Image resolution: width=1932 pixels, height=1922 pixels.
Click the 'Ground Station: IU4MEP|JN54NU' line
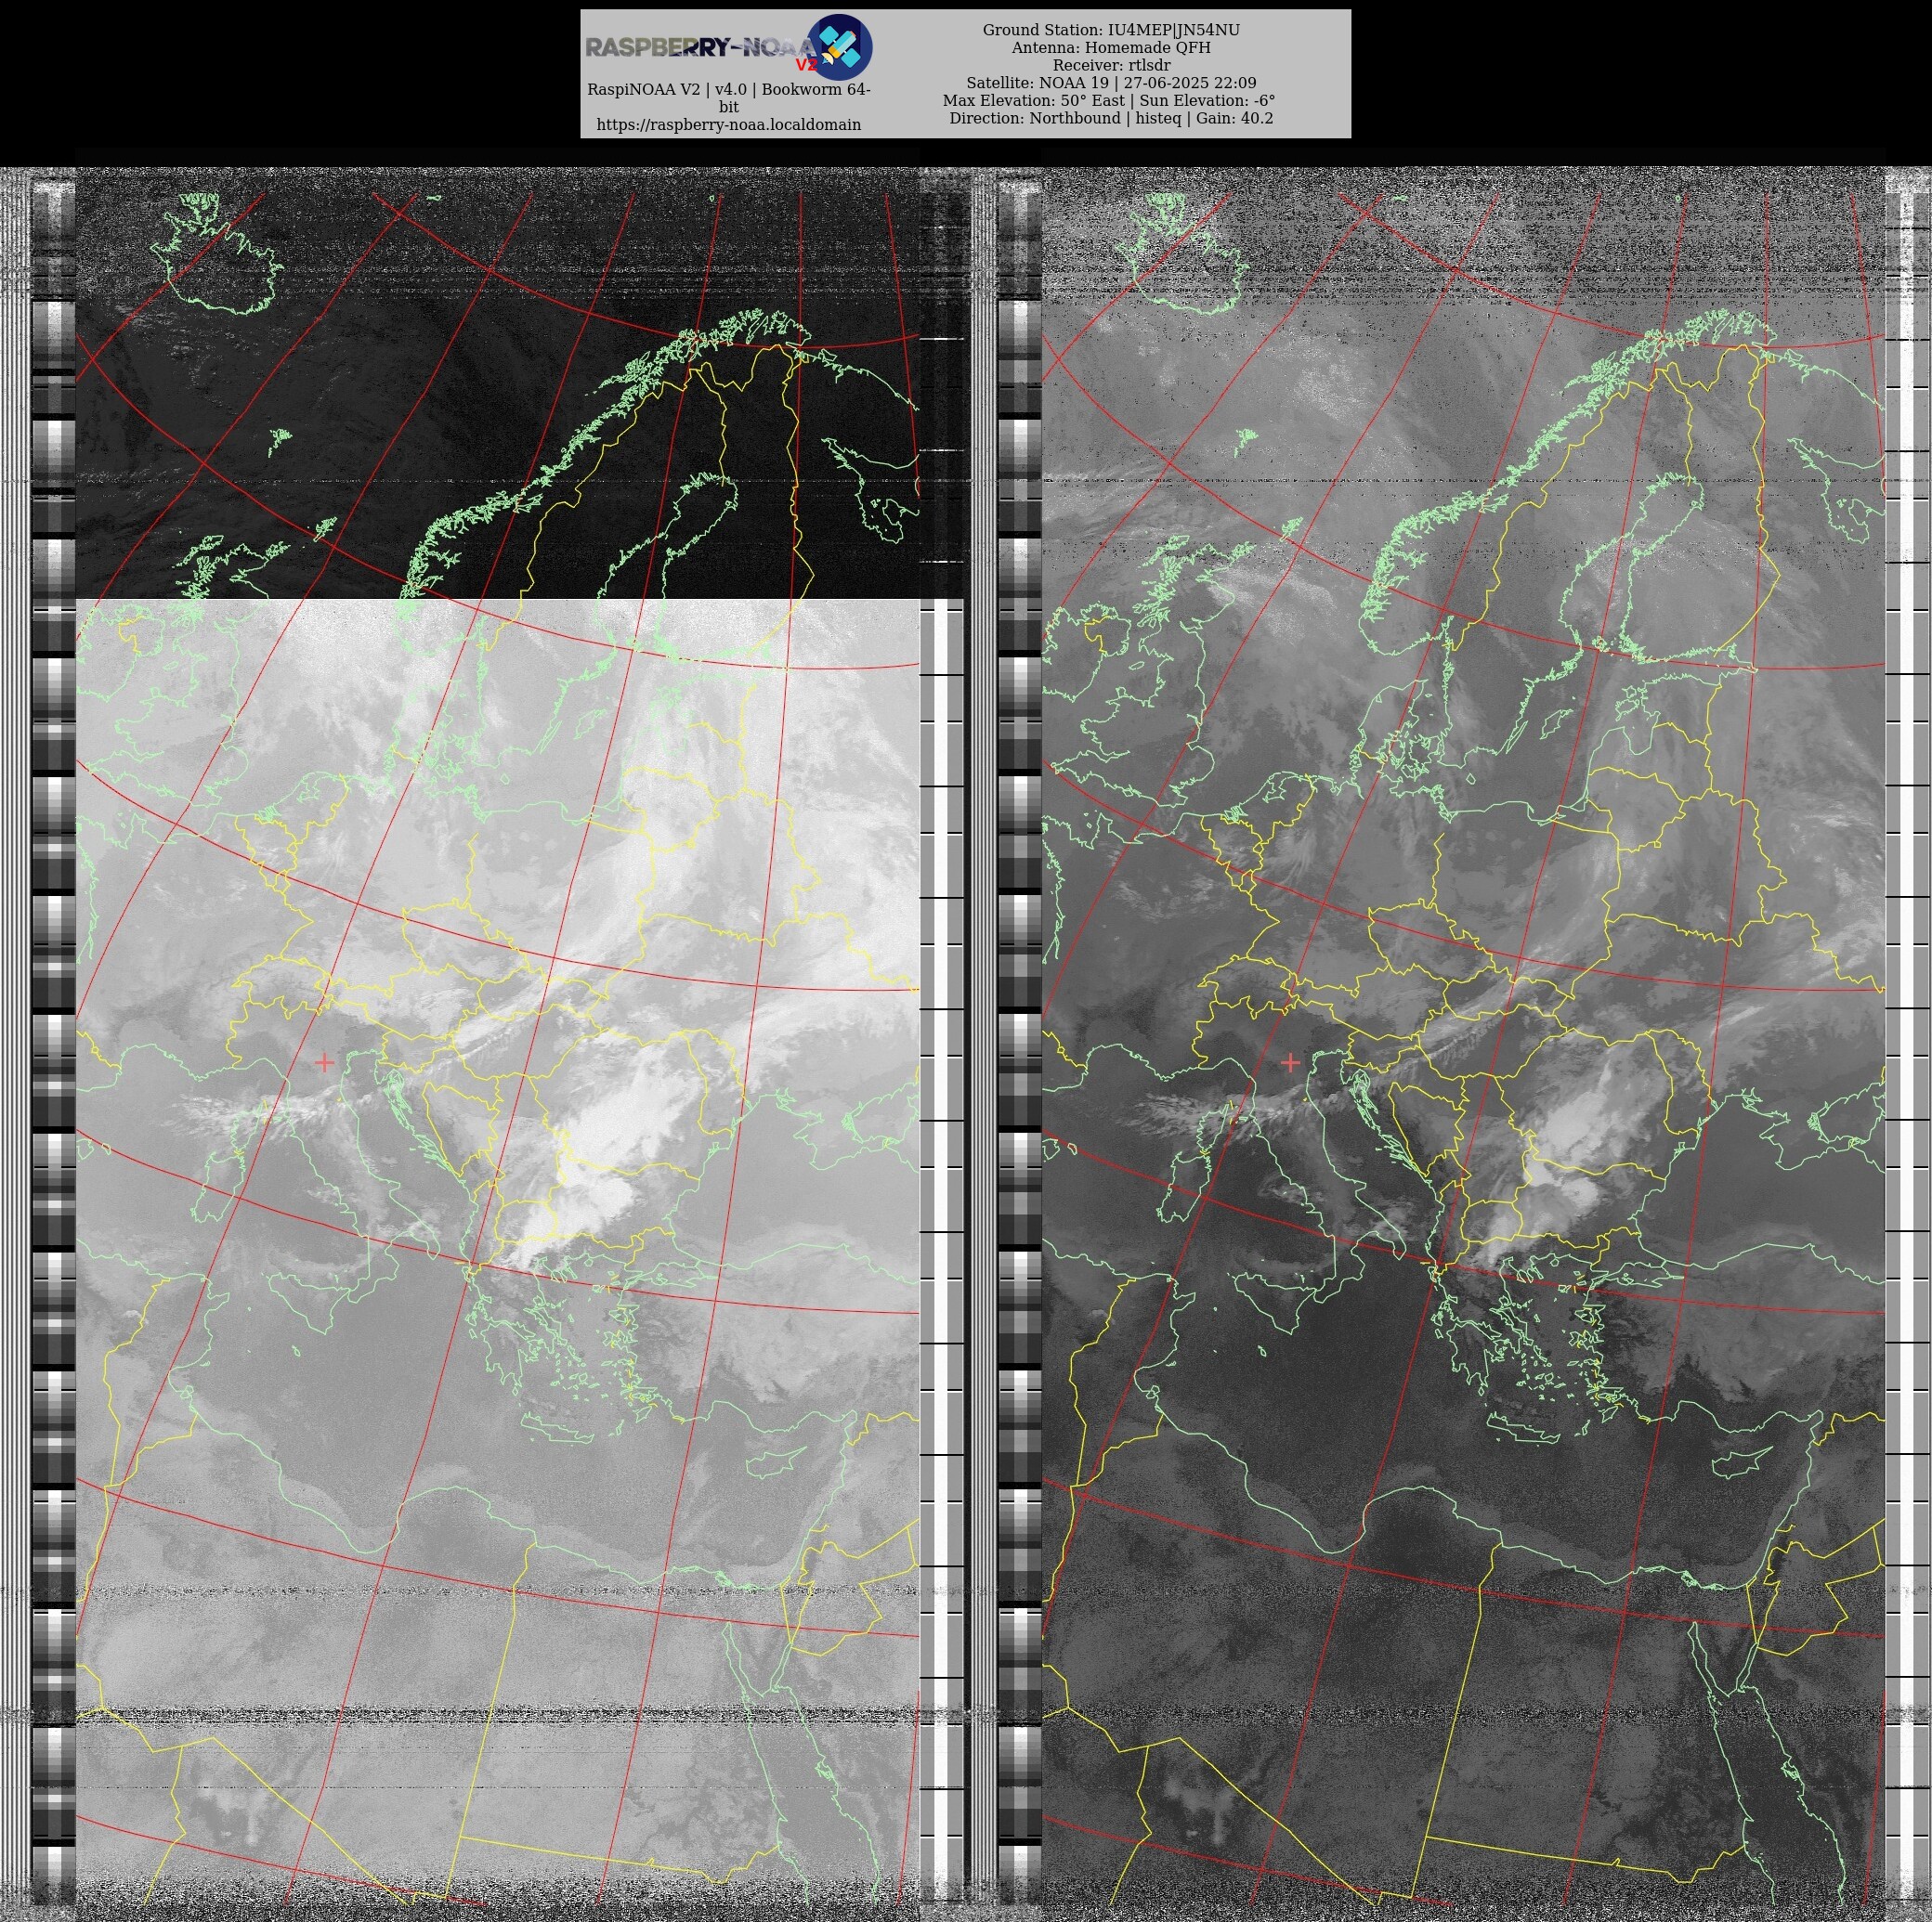(x=1111, y=30)
